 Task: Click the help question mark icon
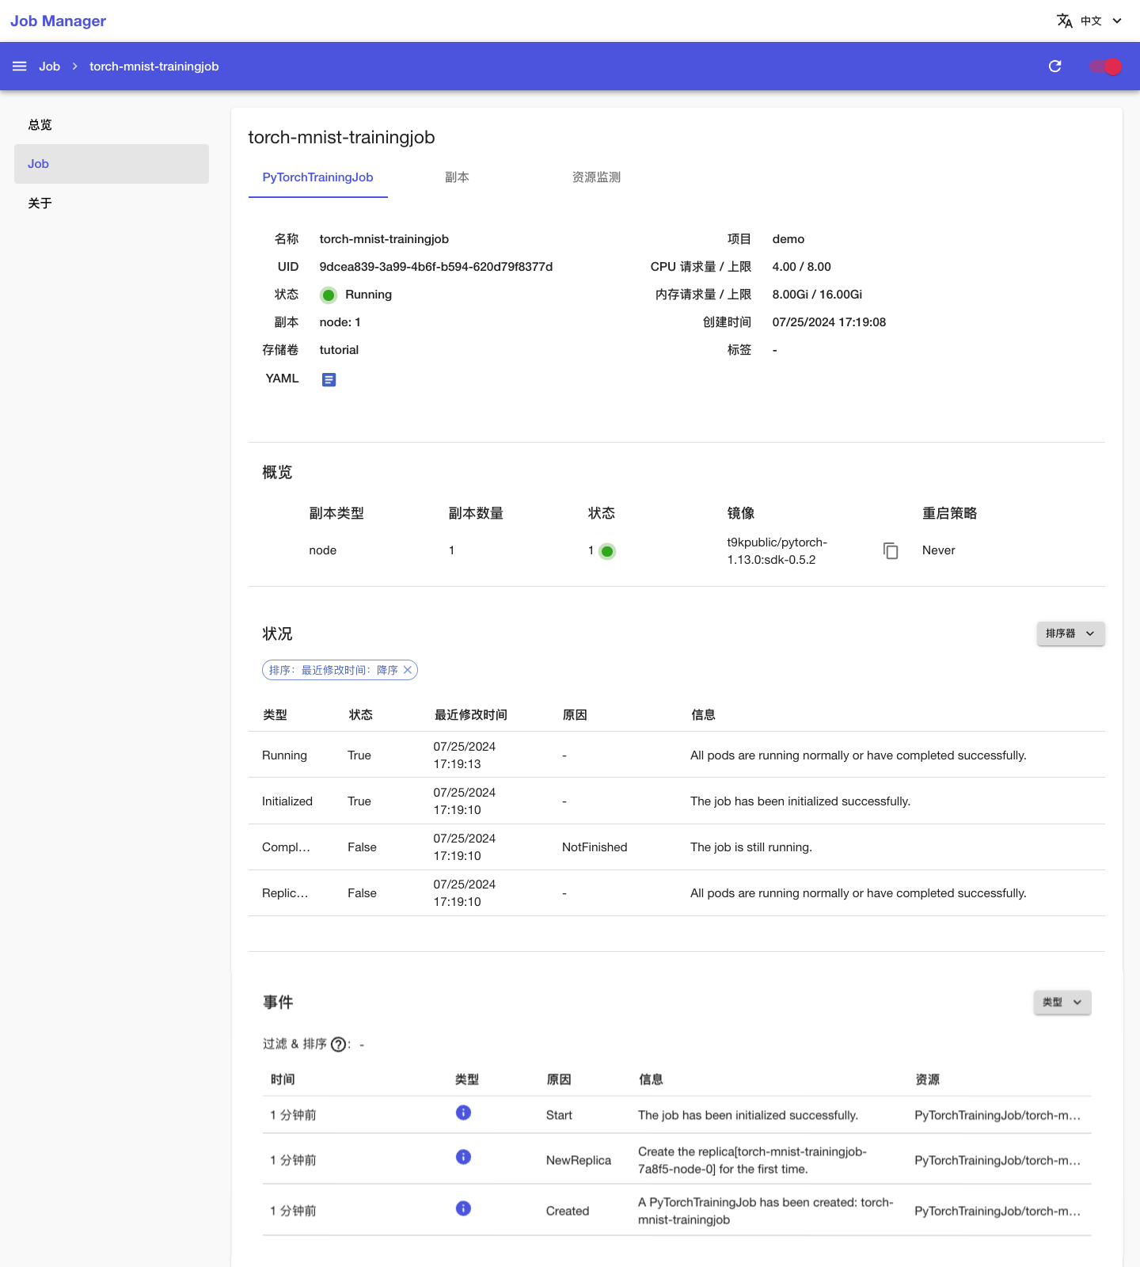pyautogui.click(x=338, y=1044)
